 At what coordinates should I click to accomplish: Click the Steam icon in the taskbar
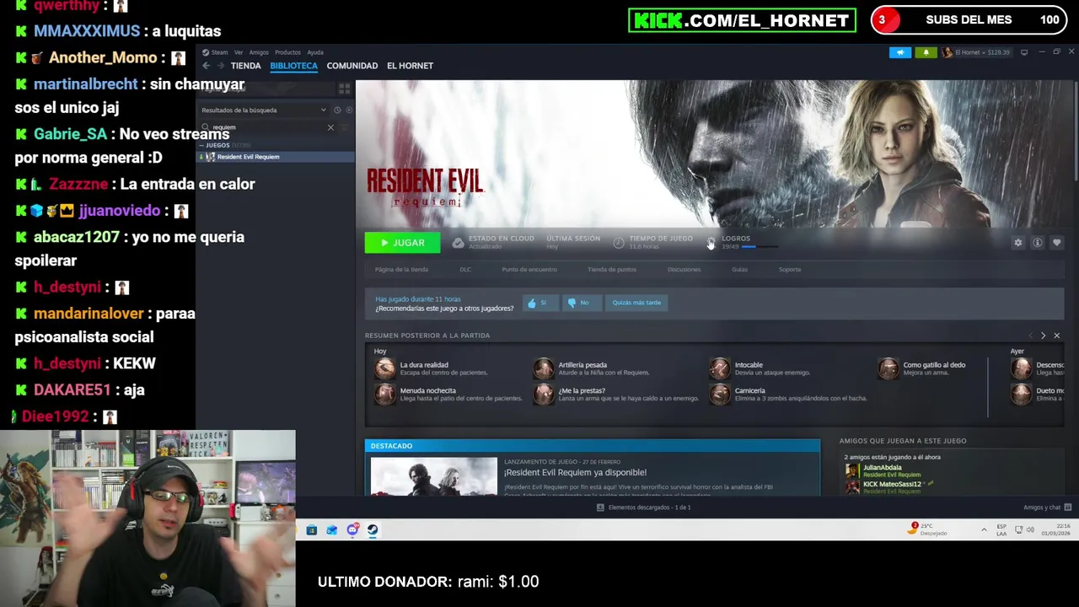pyautogui.click(x=373, y=530)
